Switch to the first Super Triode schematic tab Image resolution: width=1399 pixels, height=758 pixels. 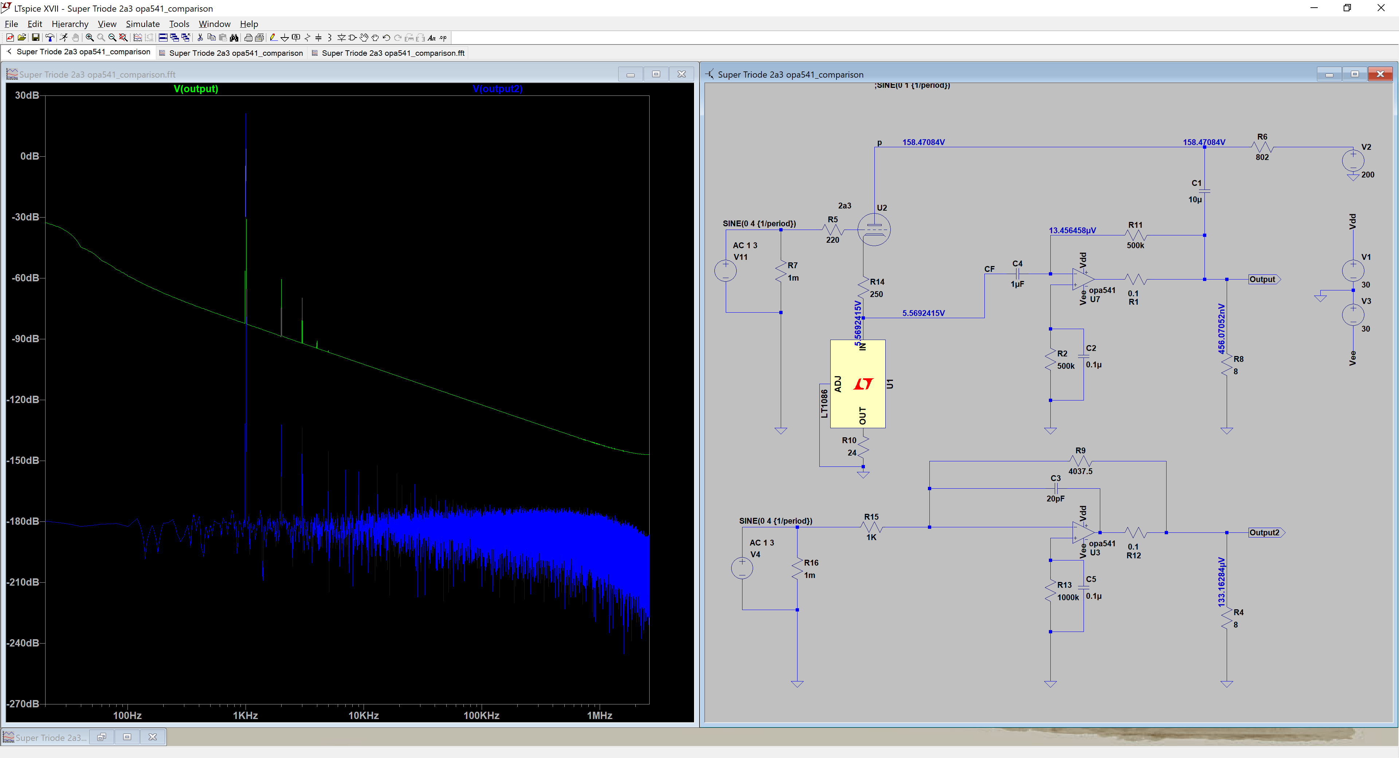point(78,52)
